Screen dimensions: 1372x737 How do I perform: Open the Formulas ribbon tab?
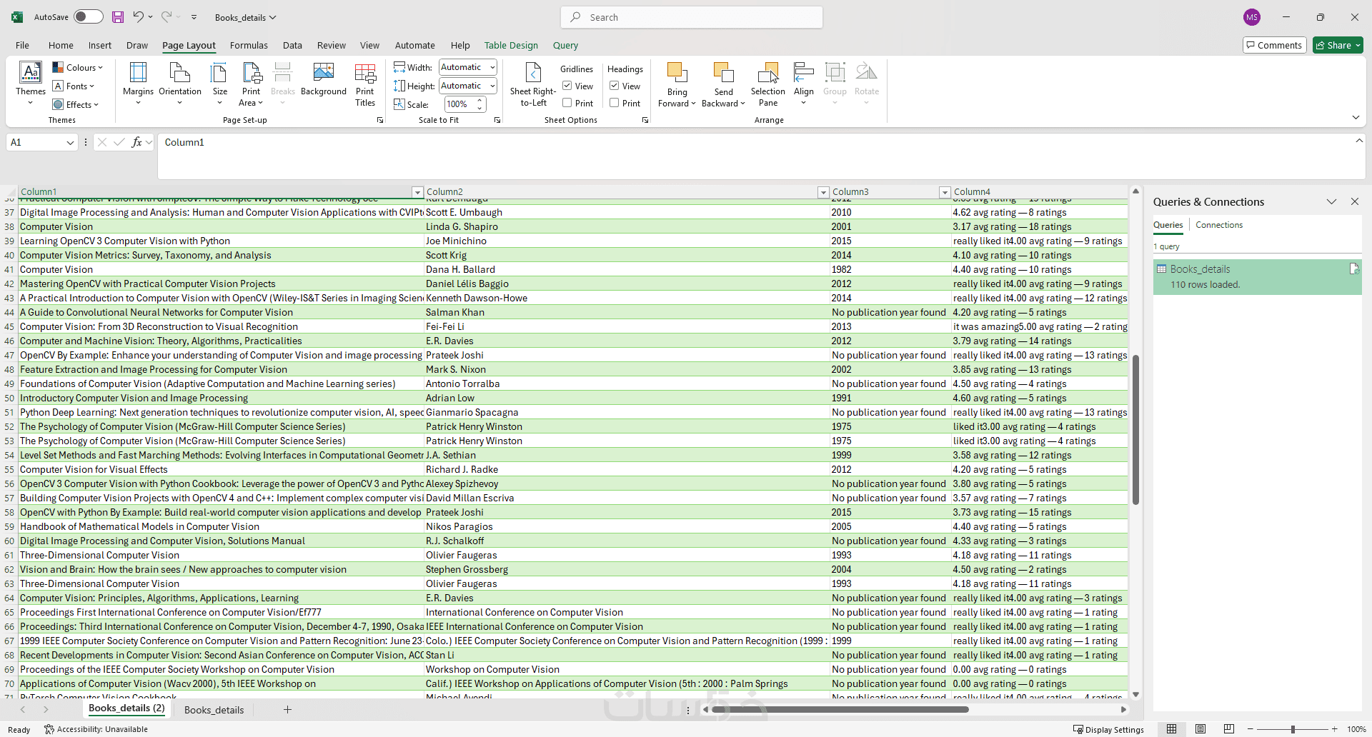[x=249, y=45]
